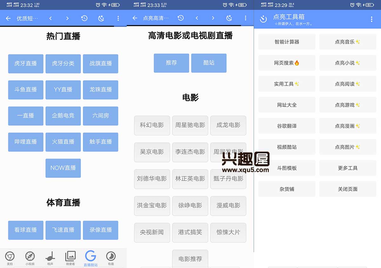This screenshot has width=381, height=268.
Task: Open 看球直播 sports stream
Action: [x=26, y=230]
